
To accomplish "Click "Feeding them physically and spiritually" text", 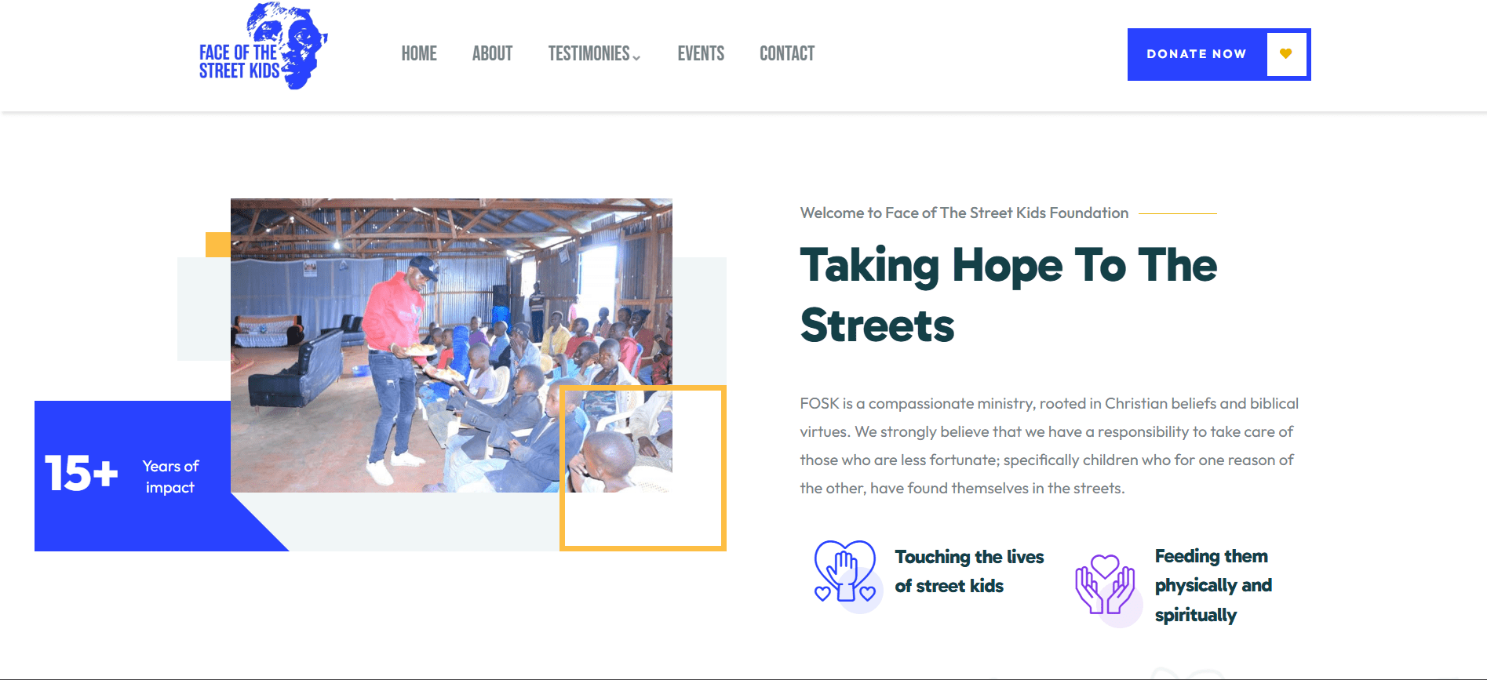I will click(1212, 585).
